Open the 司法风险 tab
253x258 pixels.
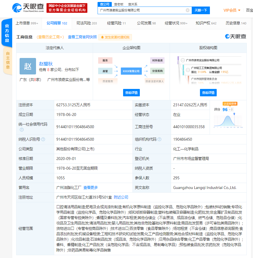[87, 23]
